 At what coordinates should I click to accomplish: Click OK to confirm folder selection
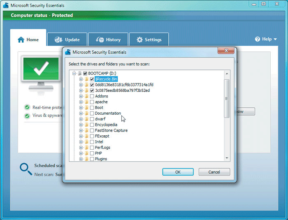[x=178, y=172]
